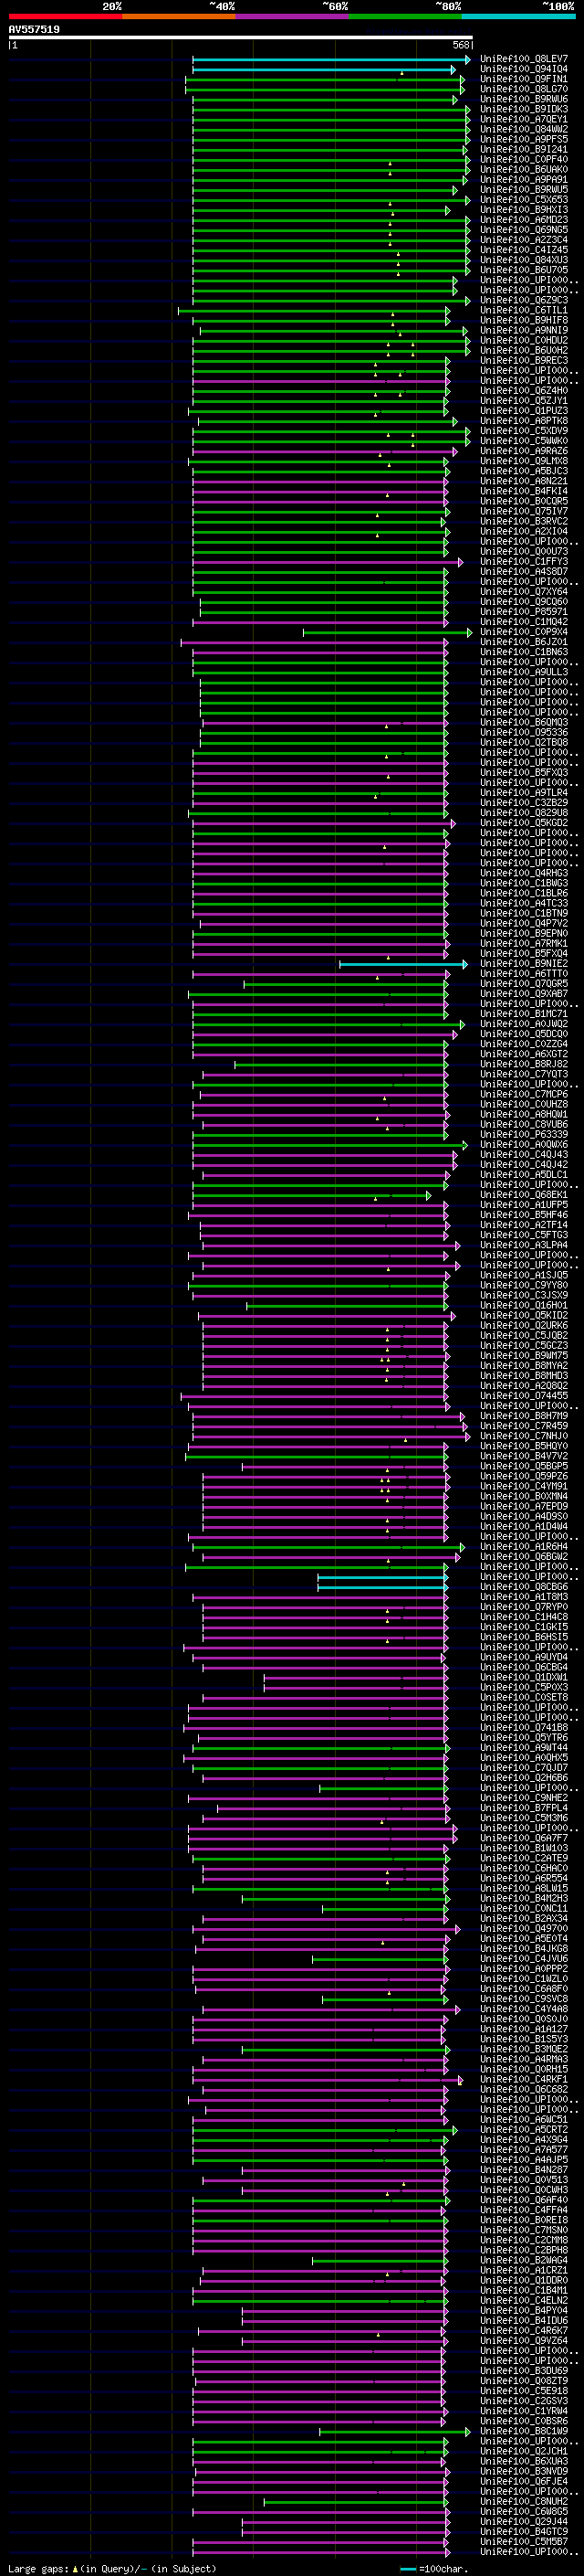The height and width of the screenshot is (2576, 584).
Task: Select hit label UniRef100_Q94IQ4
Action: coord(523,69)
